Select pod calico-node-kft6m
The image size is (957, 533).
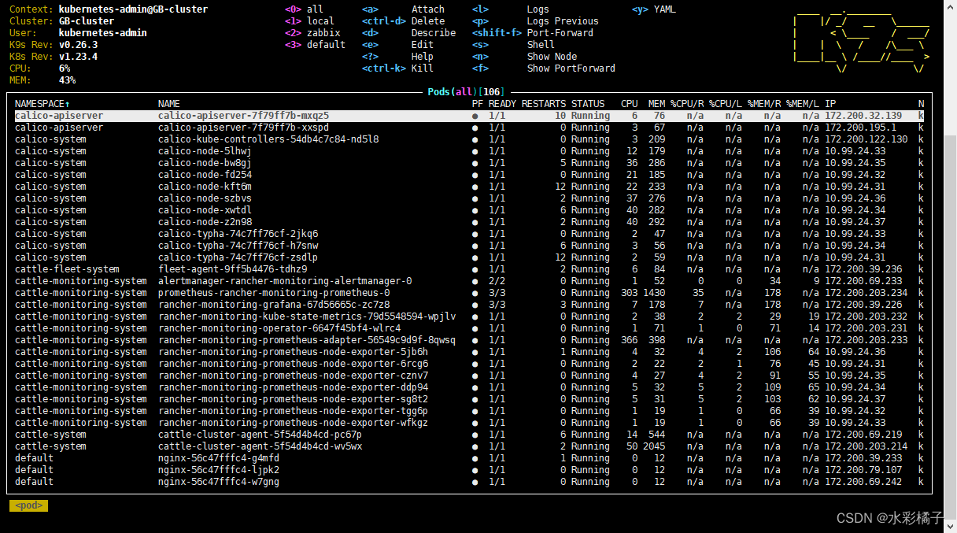[x=469, y=187]
